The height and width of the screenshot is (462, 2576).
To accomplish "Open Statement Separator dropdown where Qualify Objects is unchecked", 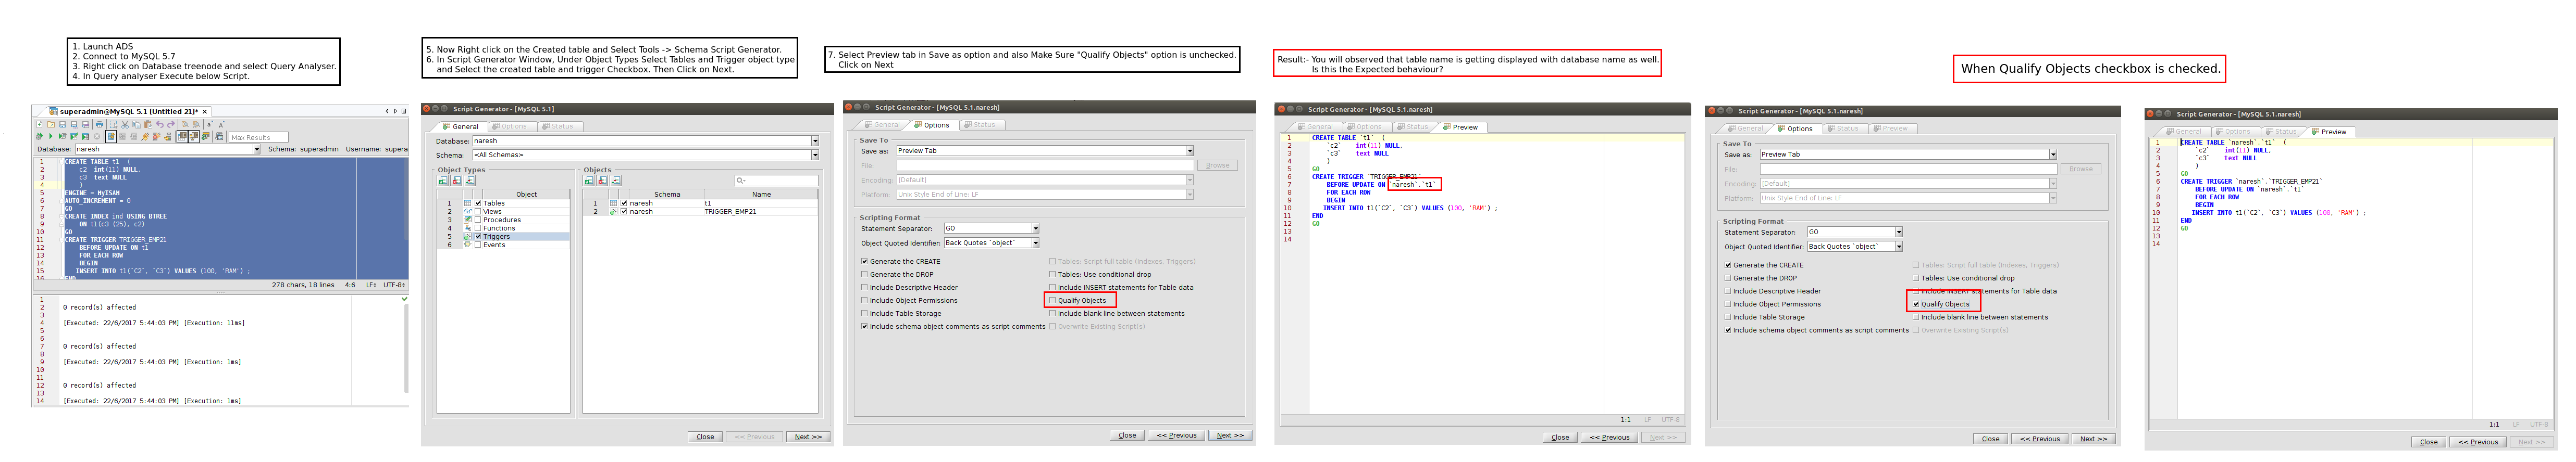I will (x=1035, y=228).
